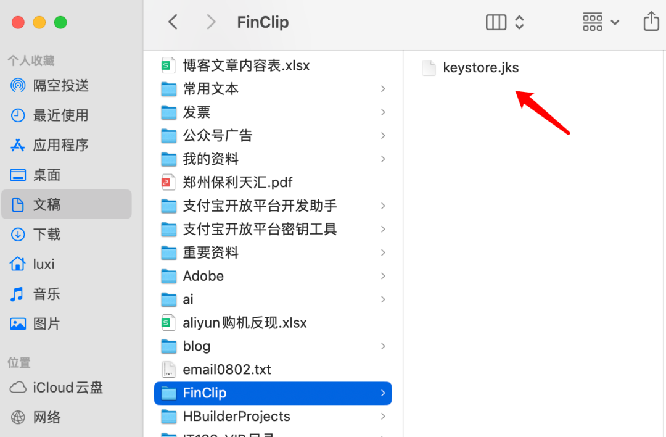Select the email0802.txt file
The image size is (666, 437).
coord(273,369)
